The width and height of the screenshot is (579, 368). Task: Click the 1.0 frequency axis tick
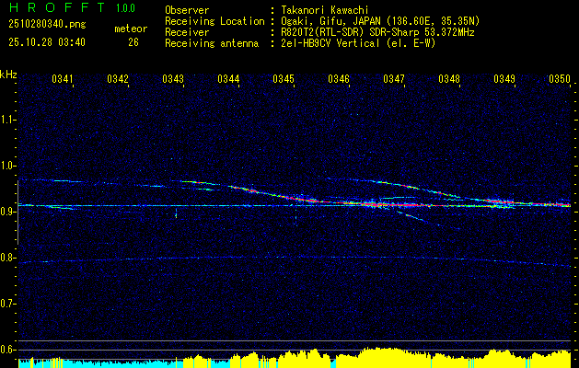point(8,166)
